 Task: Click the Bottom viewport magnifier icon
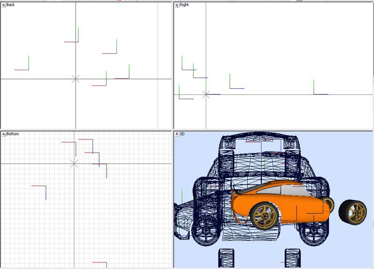[3, 134]
